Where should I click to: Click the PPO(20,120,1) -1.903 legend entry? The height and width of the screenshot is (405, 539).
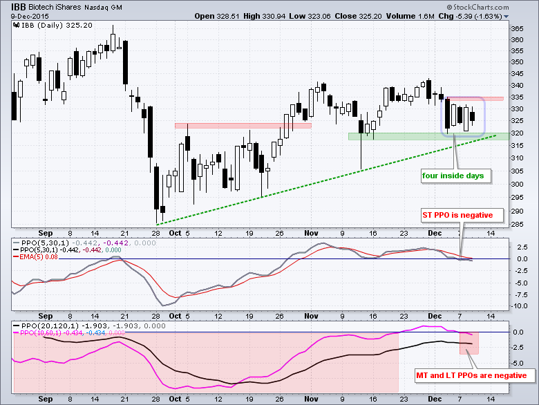(89, 326)
